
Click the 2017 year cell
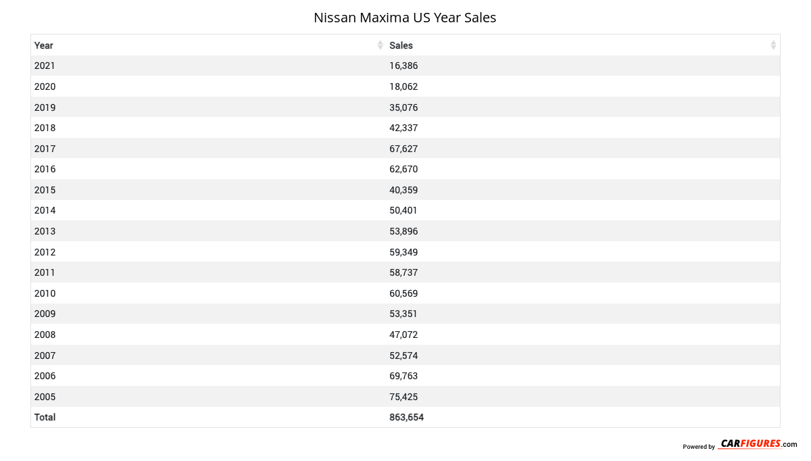coord(45,149)
